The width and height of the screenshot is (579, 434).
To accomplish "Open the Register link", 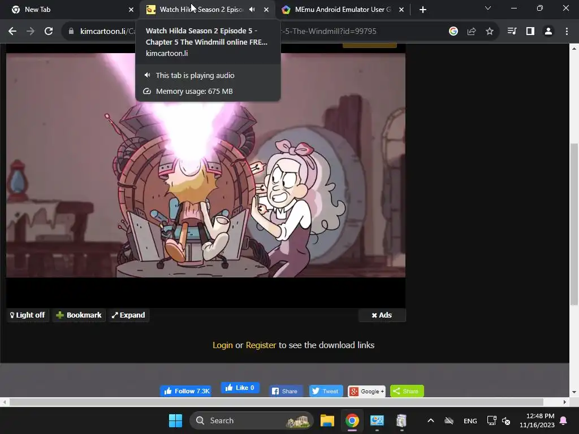I will 261,345.
